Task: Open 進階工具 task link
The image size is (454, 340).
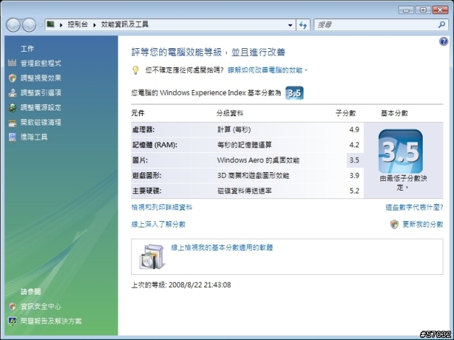Action: 34,137
